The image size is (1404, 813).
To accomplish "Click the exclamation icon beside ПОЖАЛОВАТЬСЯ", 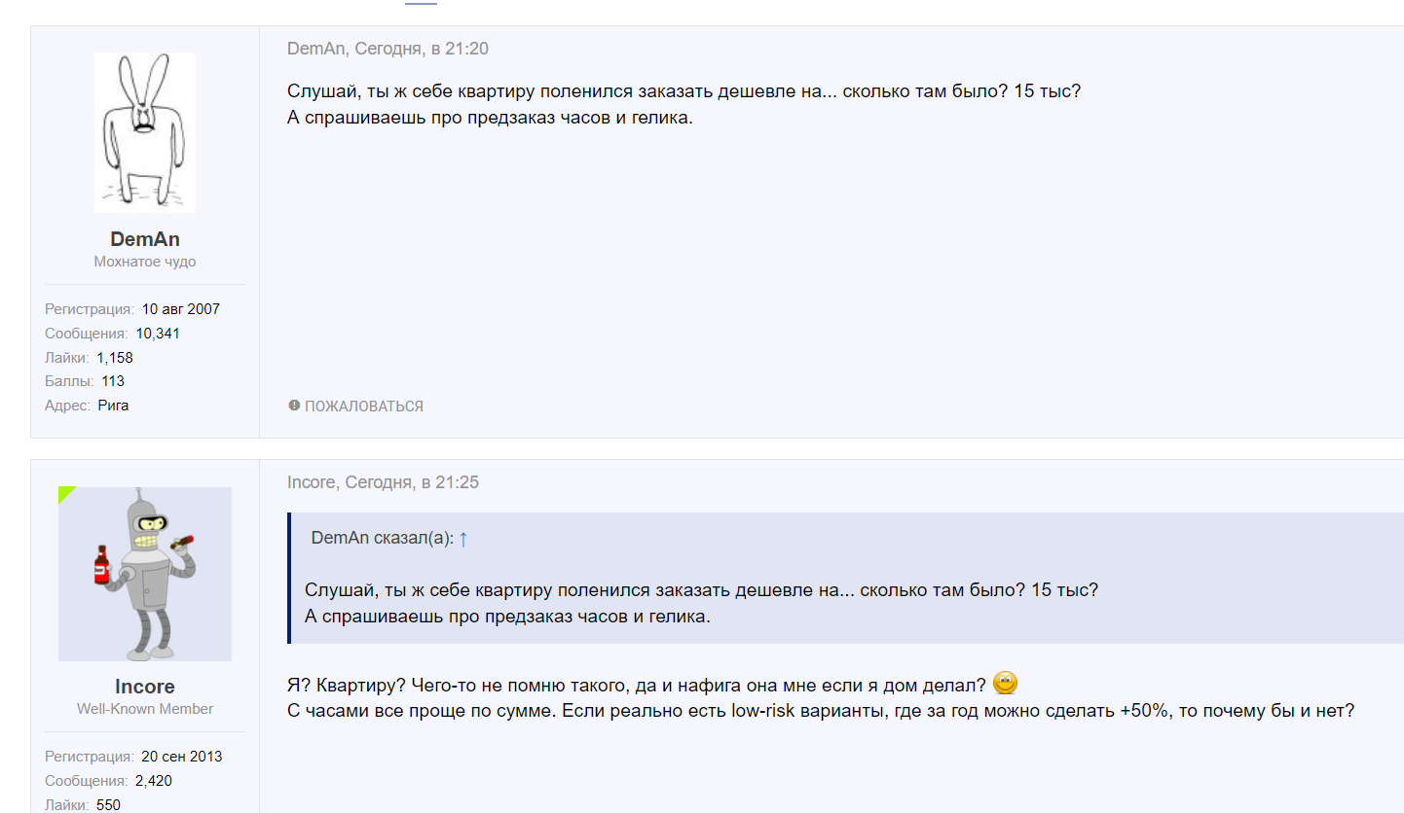I will (x=294, y=406).
